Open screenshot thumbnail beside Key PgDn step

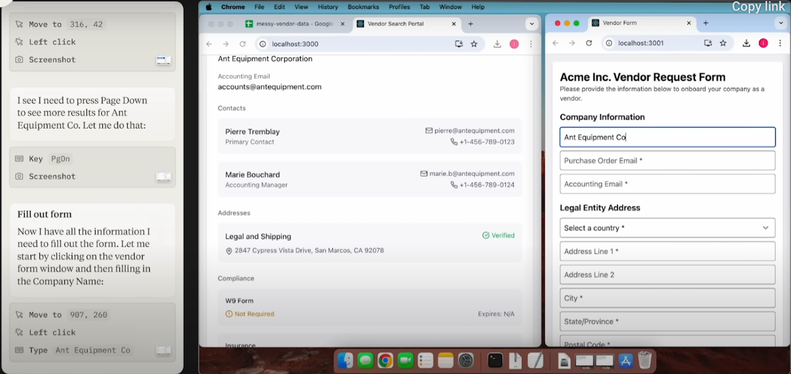(x=163, y=177)
